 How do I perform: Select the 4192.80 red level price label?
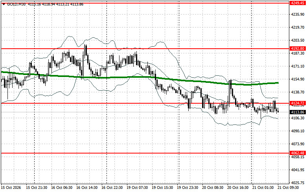click(298, 48)
